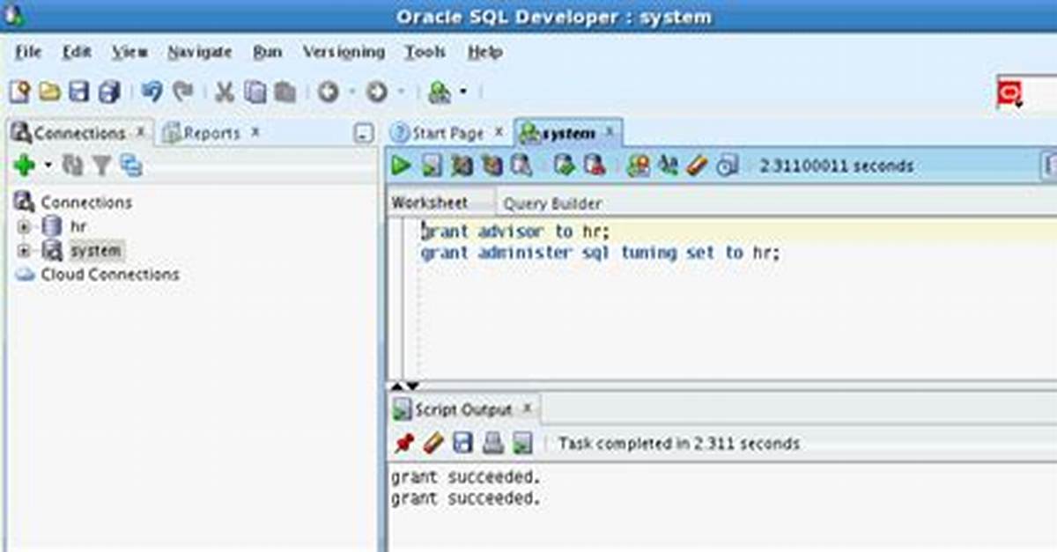This screenshot has height=552, width=1057.
Task: Open the Edit menu
Action: pos(77,52)
